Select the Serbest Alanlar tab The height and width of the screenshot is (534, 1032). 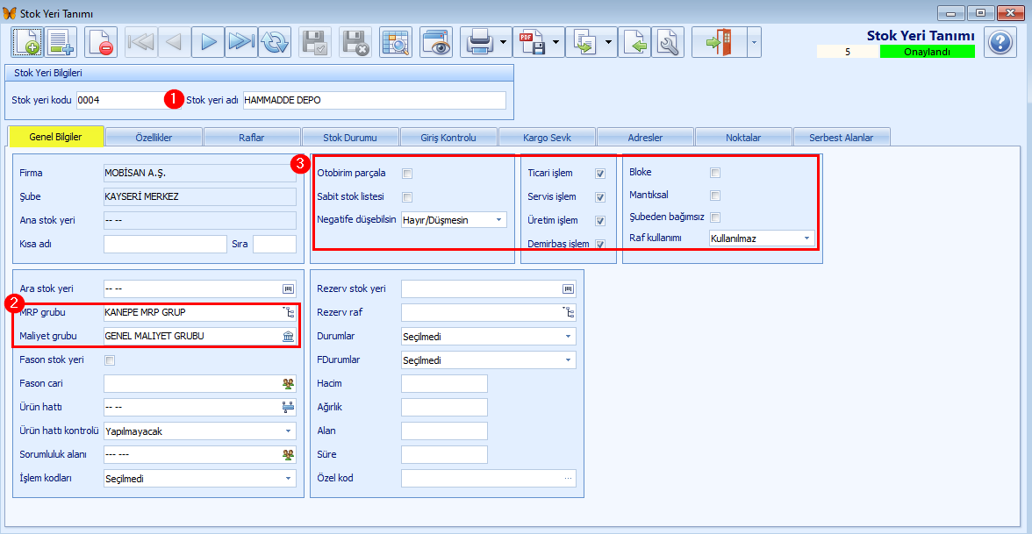[842, 137]
